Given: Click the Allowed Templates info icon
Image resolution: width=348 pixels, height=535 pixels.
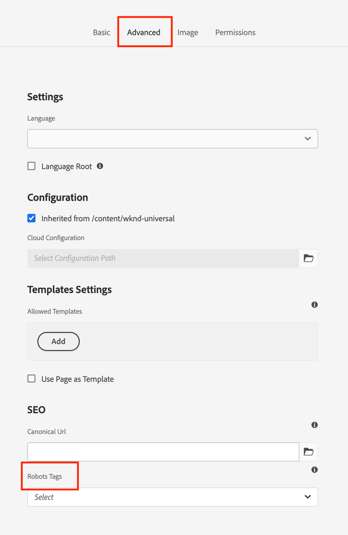Looking at the screenshot, I should [315, 305].
